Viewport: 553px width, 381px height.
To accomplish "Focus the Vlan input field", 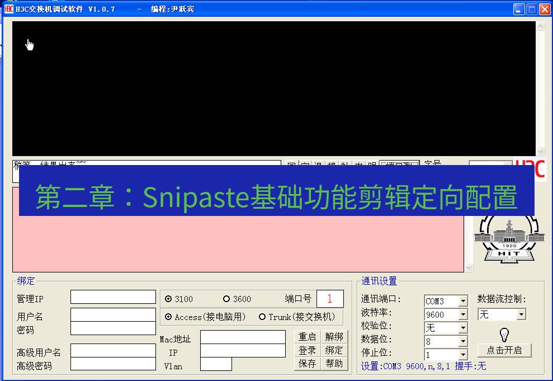I will (x=216, y=364).
